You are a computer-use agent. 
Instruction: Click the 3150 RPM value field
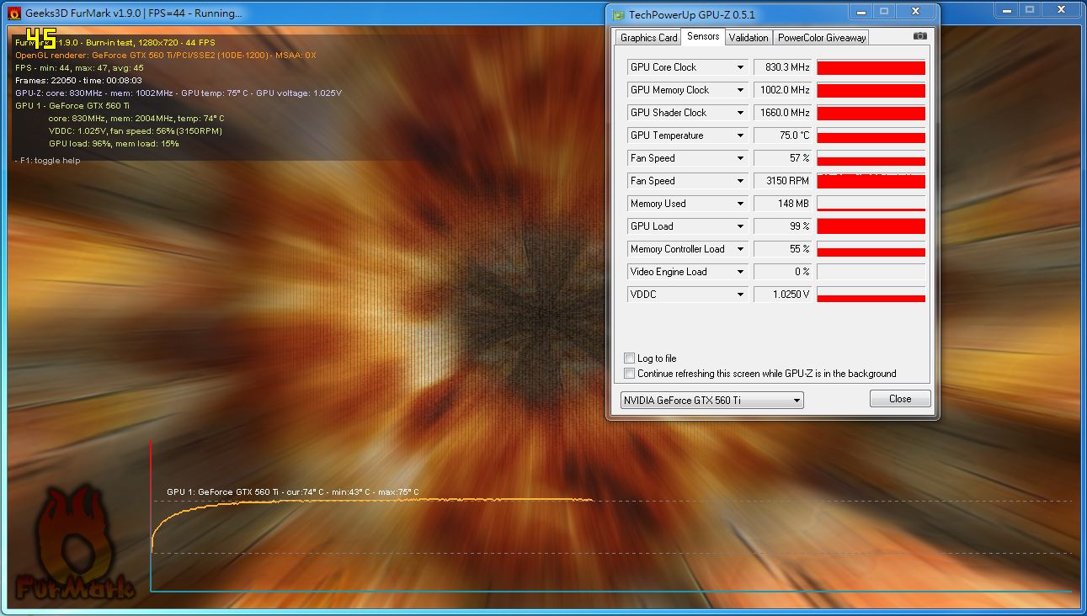[783, 181]
